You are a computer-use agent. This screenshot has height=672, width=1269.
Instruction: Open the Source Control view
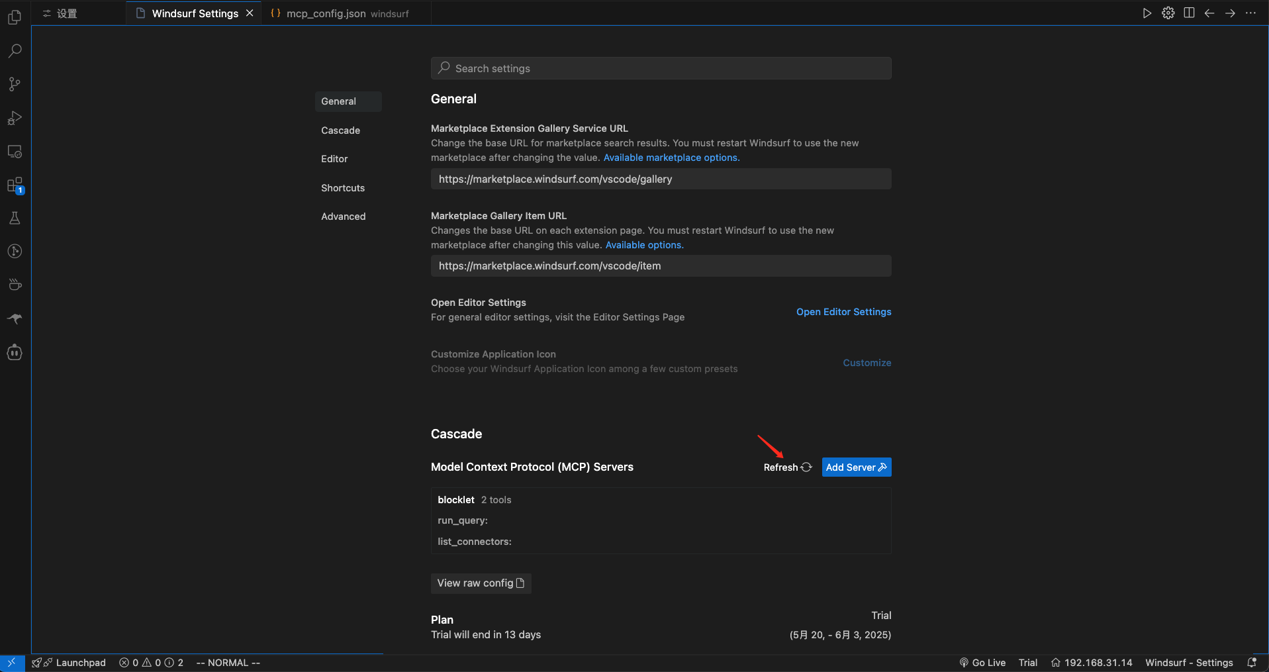point(15,84)
